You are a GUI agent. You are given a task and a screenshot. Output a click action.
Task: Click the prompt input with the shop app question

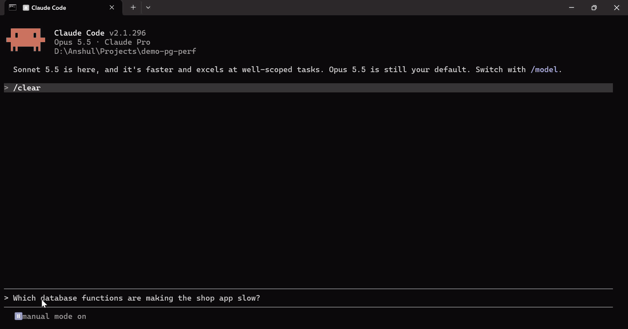pyautogui.click(x=308, y=298)
